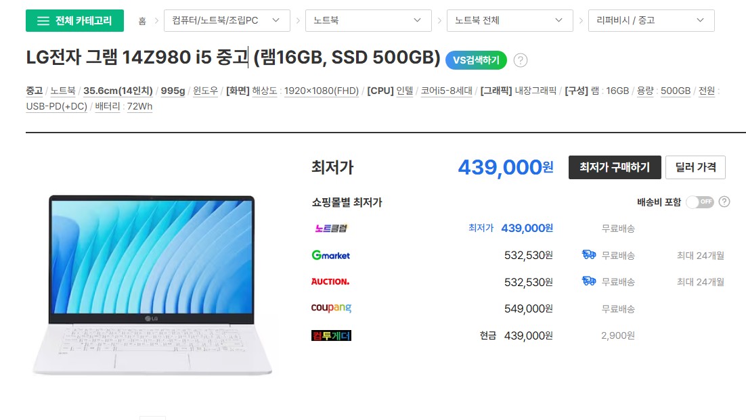Click the Gmarket delivery truck icon
The height and width of the screenshot is (420, 746).
pos(589,255)
